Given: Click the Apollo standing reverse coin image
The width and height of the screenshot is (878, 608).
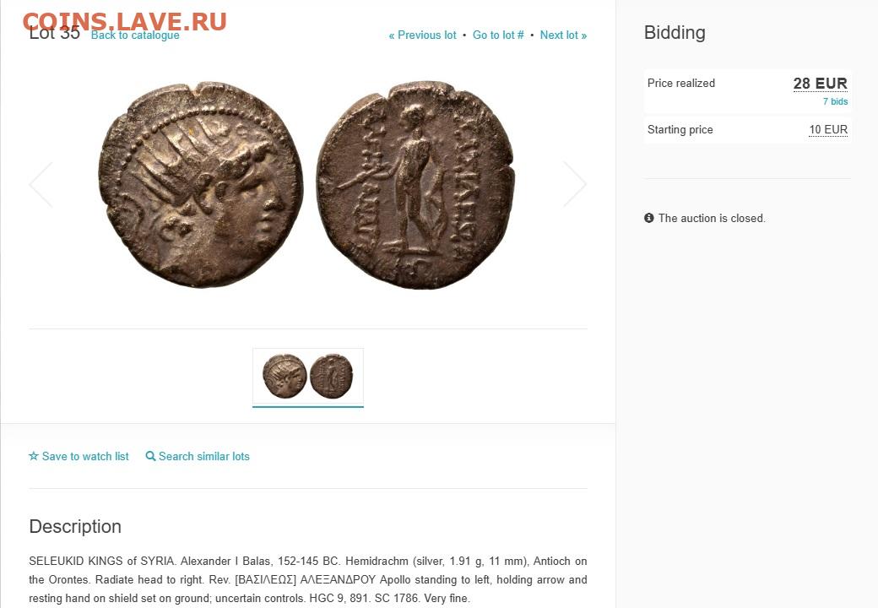Looking at the screenshot, I should tap(415, 184).
